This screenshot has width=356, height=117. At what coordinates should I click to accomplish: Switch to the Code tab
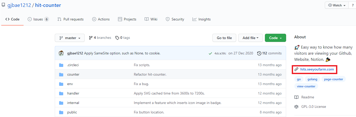pyautogui.click(x=12, y=19)
